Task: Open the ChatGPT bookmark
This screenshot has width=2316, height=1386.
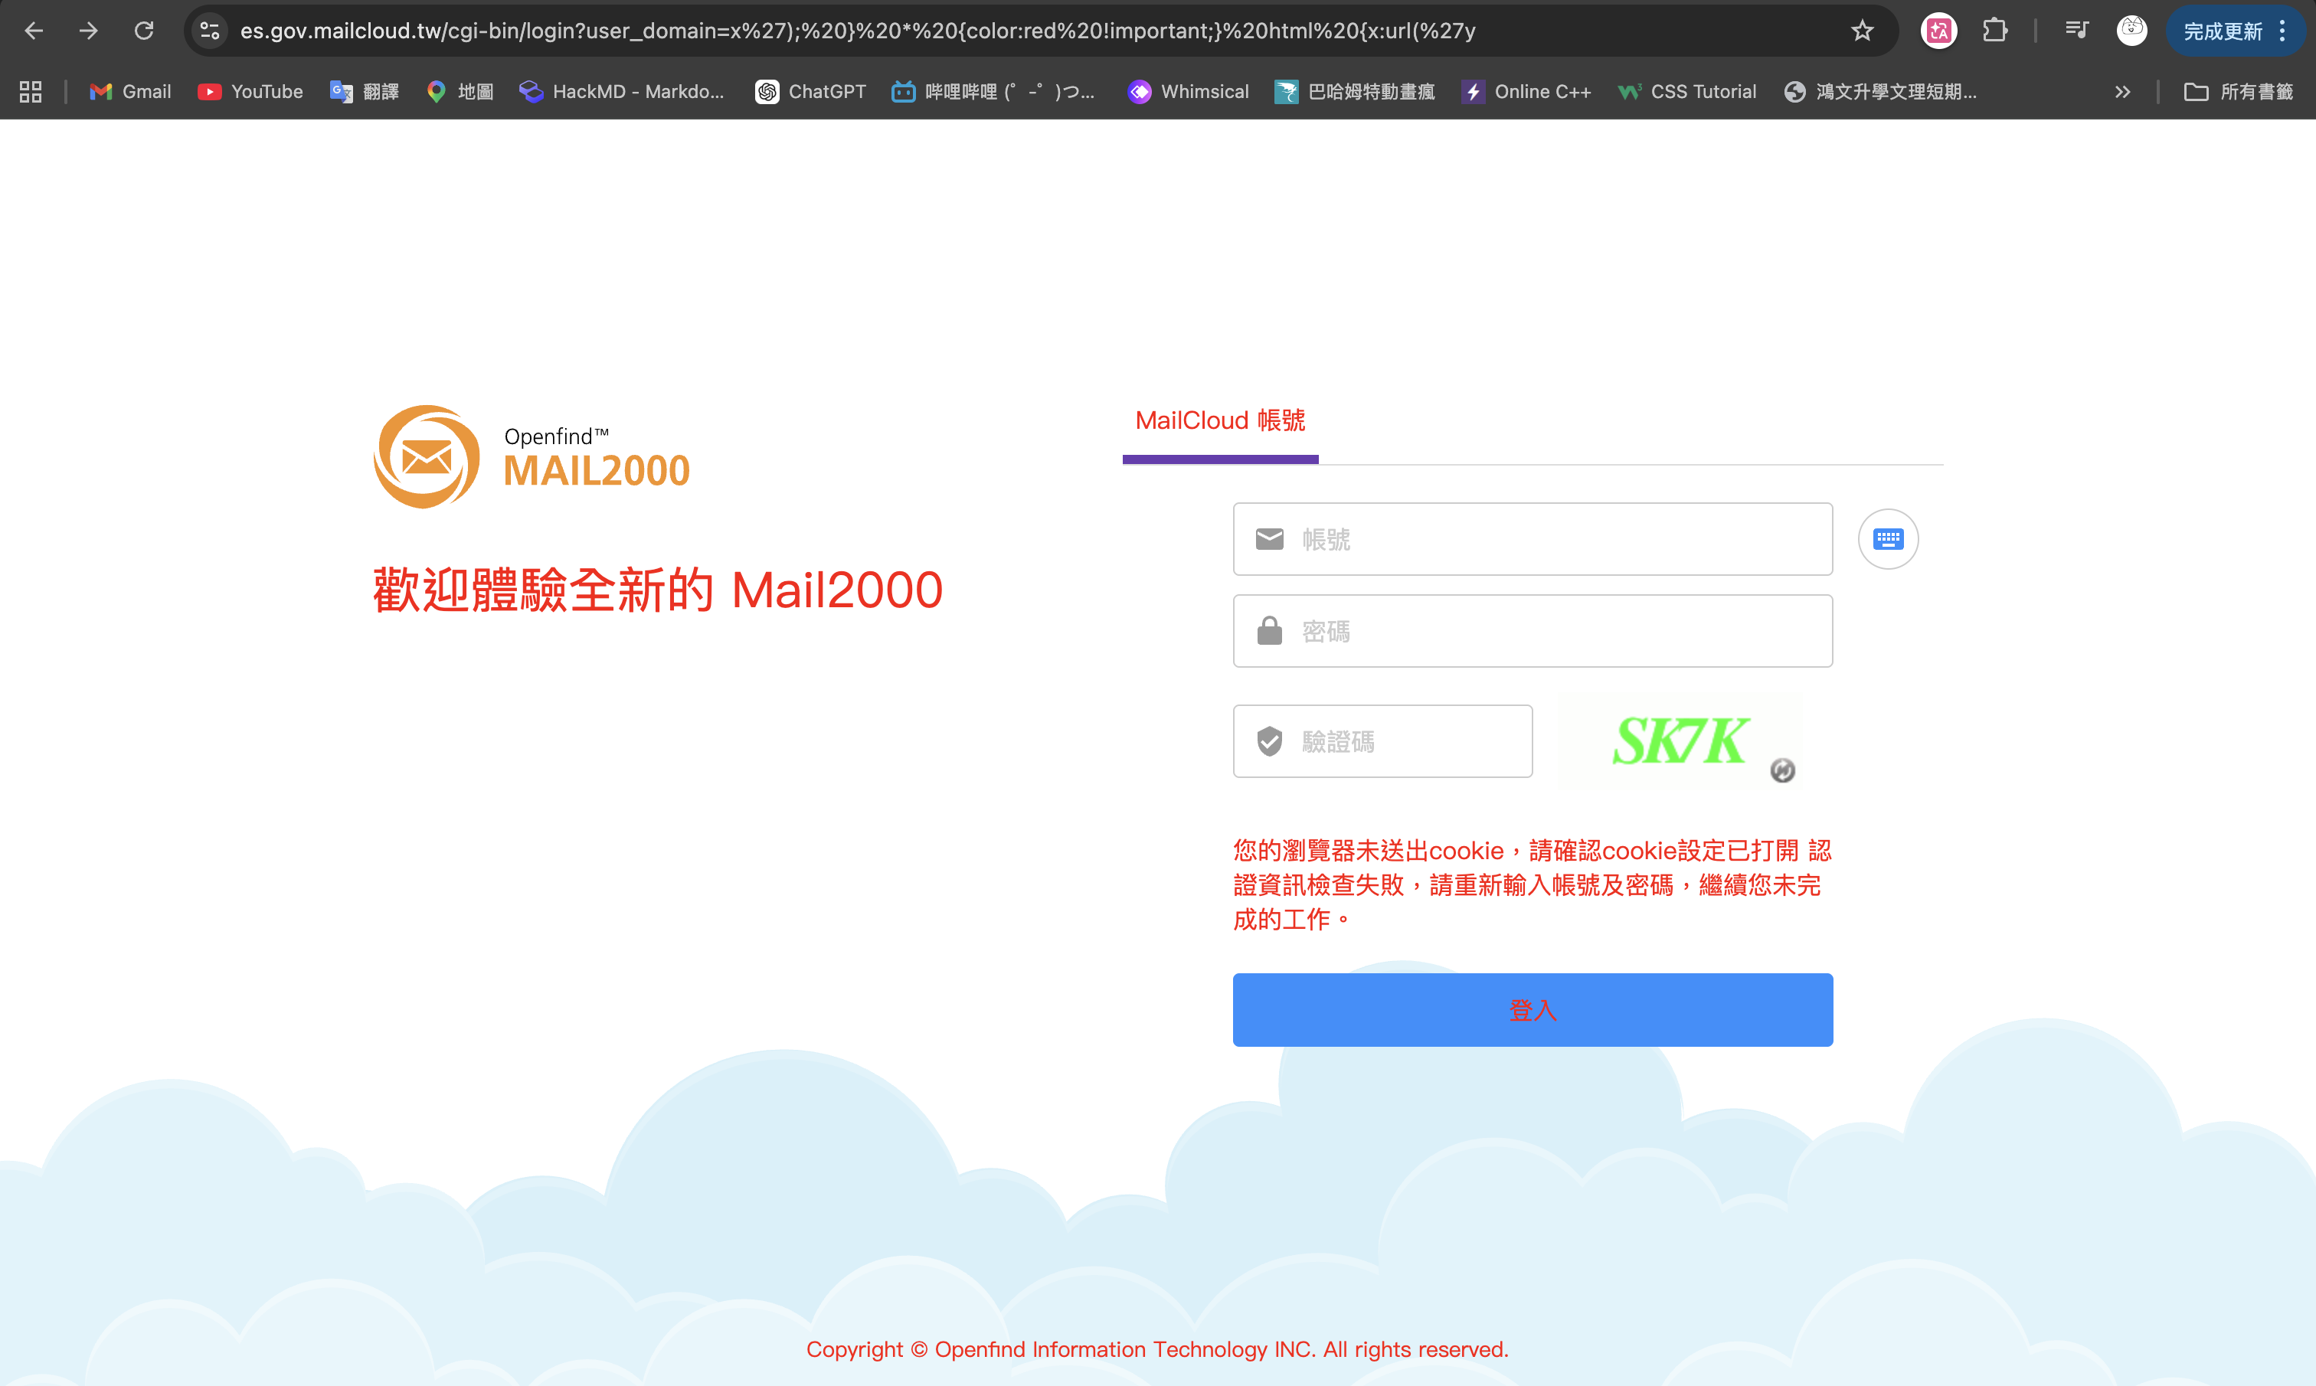Action: pyautogui.click(x=810, y=92)
